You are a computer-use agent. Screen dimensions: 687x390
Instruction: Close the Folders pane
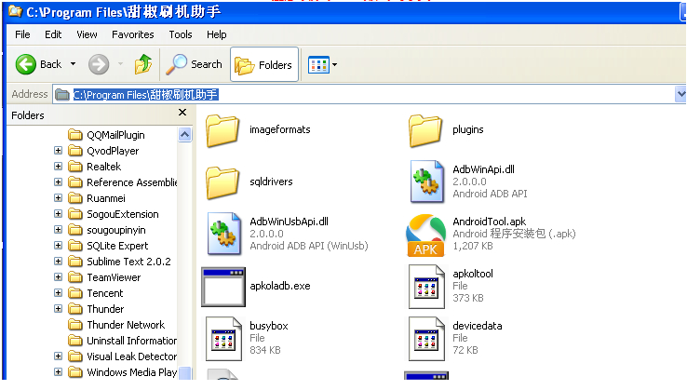[182, 113]
